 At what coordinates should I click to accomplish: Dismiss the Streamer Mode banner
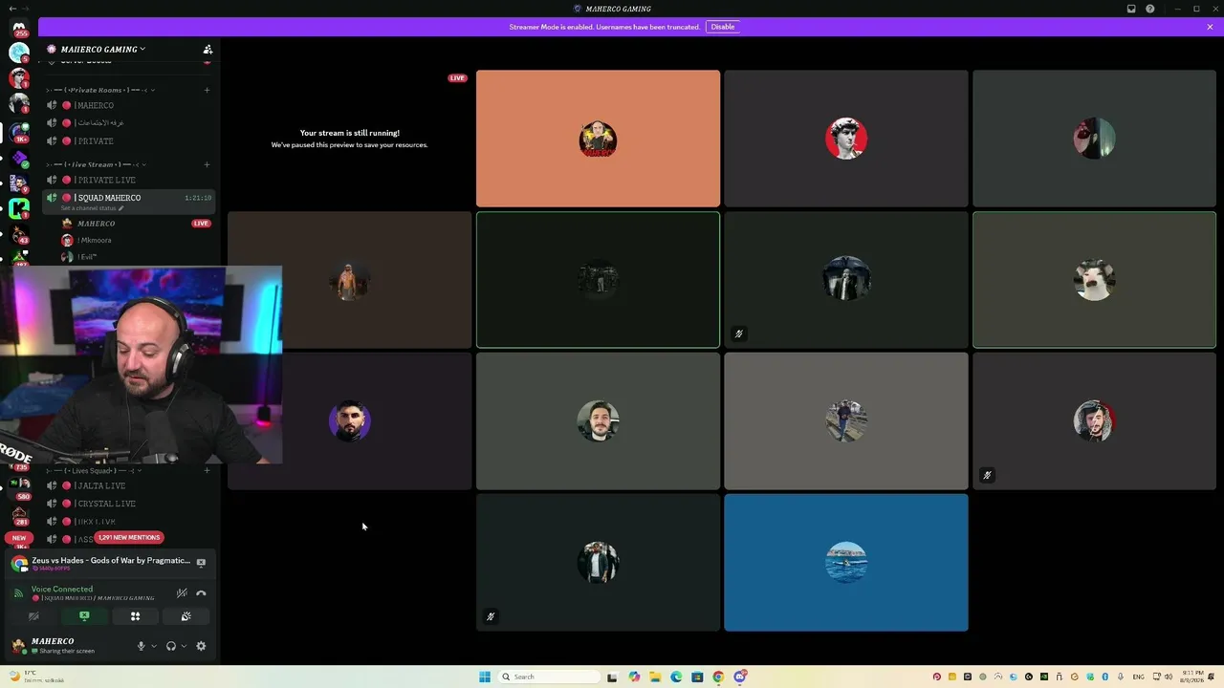coord(1210,27)
